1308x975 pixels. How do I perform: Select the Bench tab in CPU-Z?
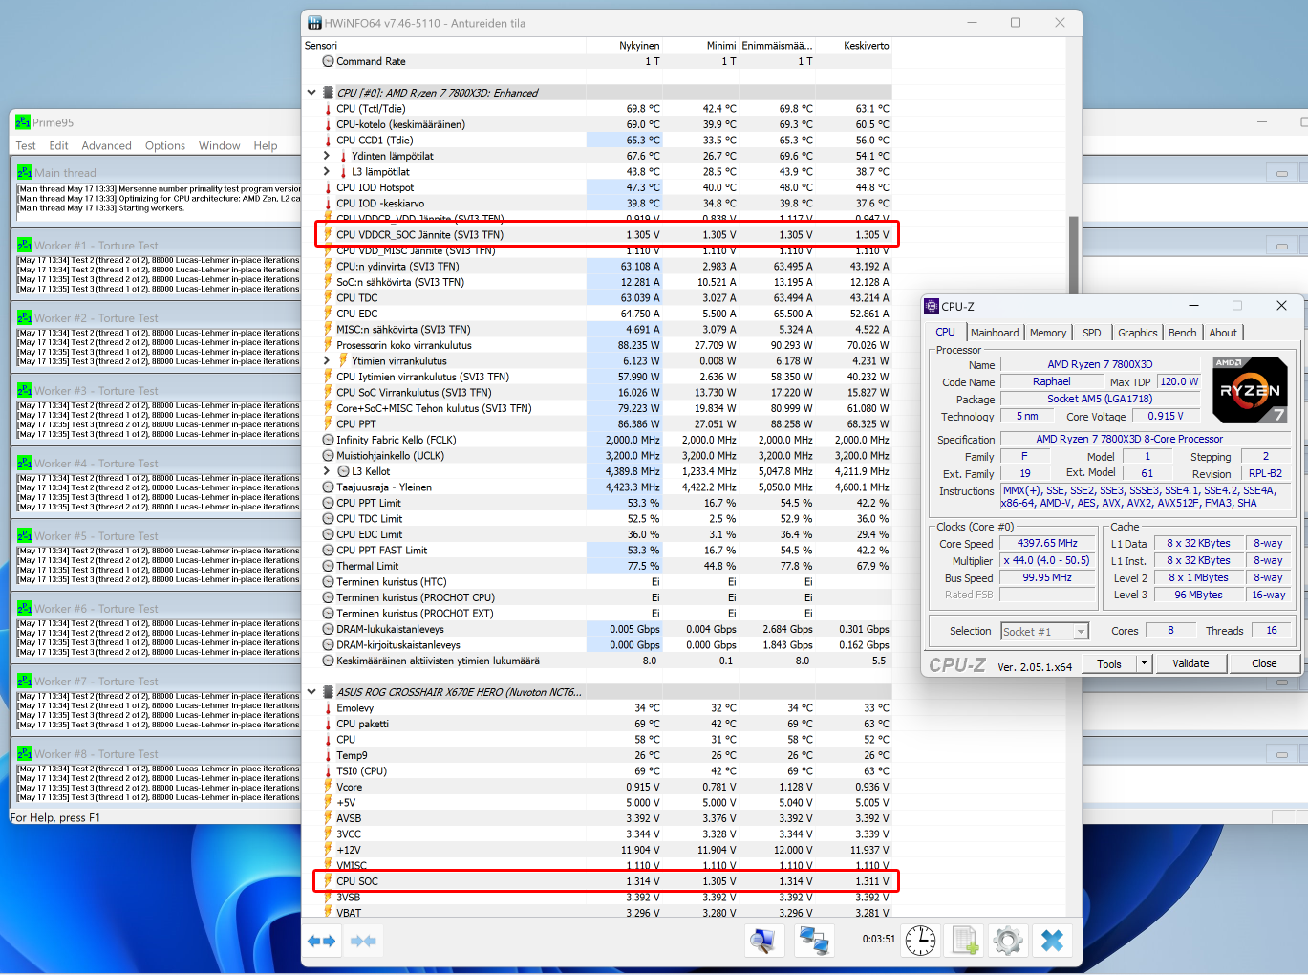1183,333
